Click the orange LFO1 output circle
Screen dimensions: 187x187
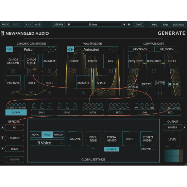[x=89, y=105]
